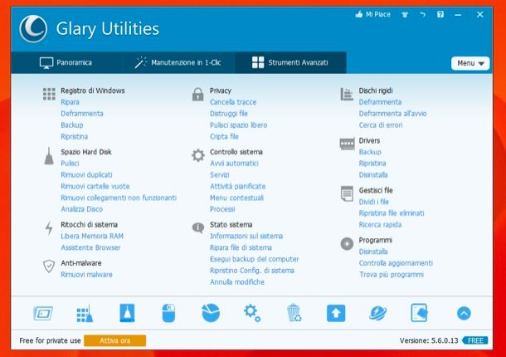Click the Controllo sistema gear icon
506x357 pixels.
(x=197, y=155)
